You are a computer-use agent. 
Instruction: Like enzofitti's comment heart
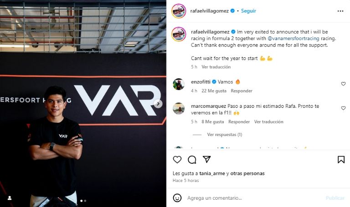click(x=343, y=84)
